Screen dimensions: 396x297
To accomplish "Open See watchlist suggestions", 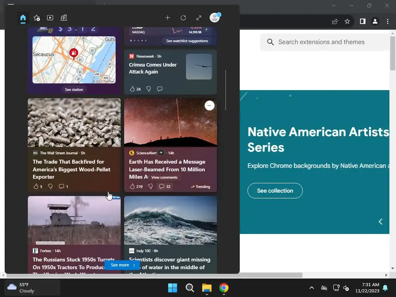I will pyautogui.click(x=187, y=41).
